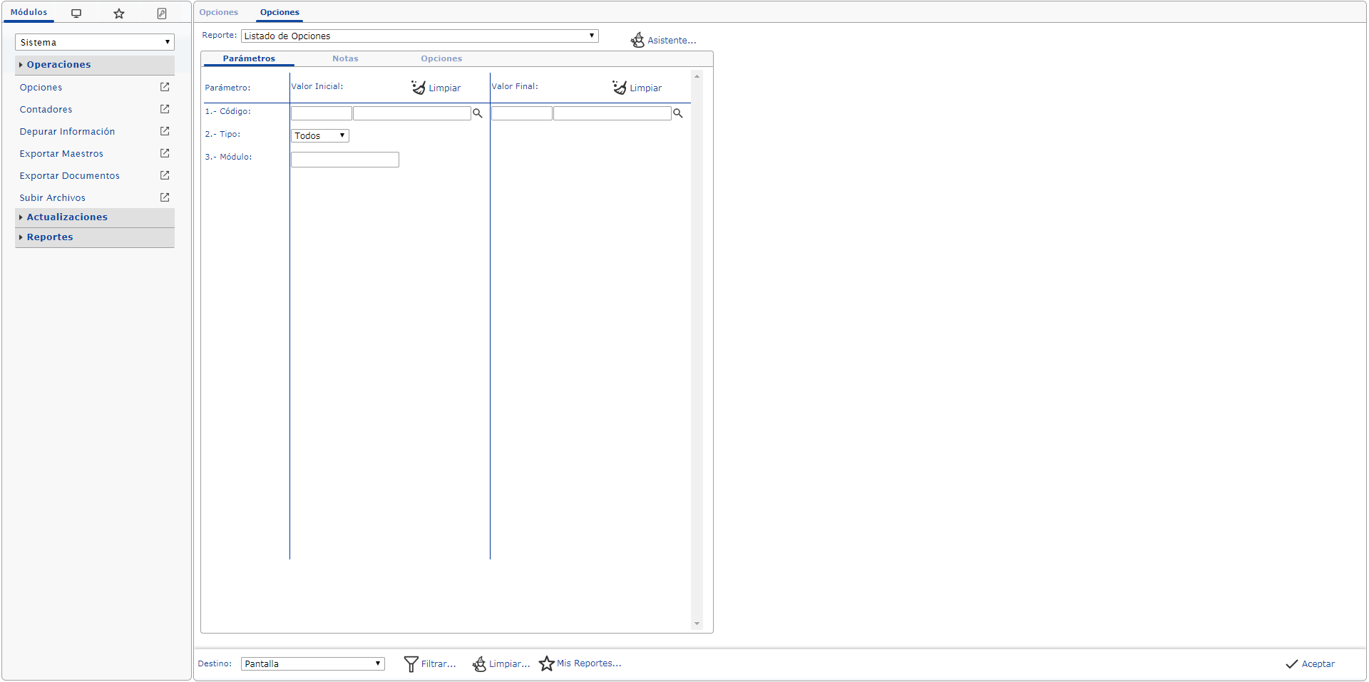Select the Notas tab
1369x682 pixels.
(x=345, y=58)
